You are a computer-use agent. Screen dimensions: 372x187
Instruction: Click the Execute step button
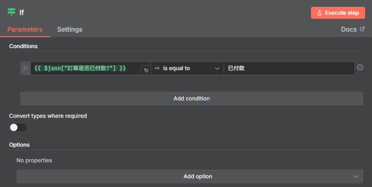(338, 13)
